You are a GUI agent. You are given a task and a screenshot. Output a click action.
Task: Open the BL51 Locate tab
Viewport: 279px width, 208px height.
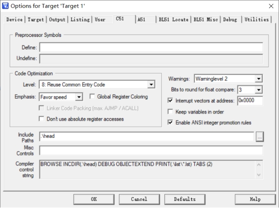click(x=173, y=20)
